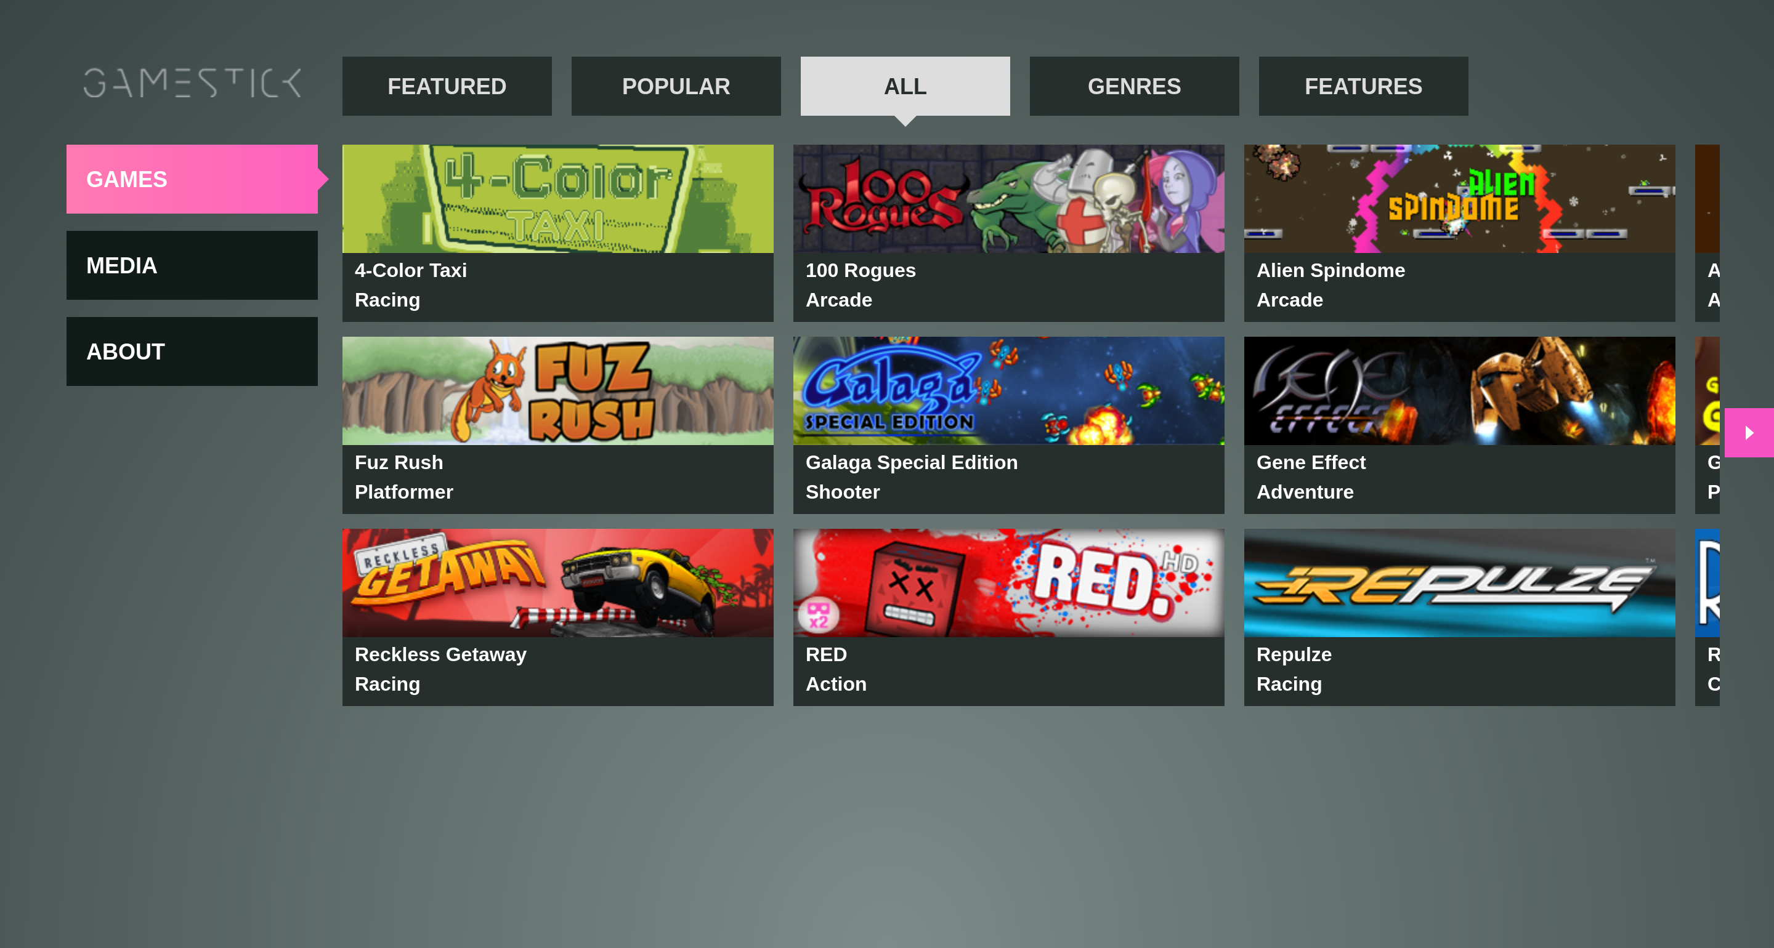
Task: Go to the Media section
Action: (x=192, y=265)
